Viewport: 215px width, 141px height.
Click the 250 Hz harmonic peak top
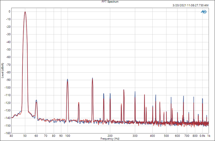pos(124,90)
